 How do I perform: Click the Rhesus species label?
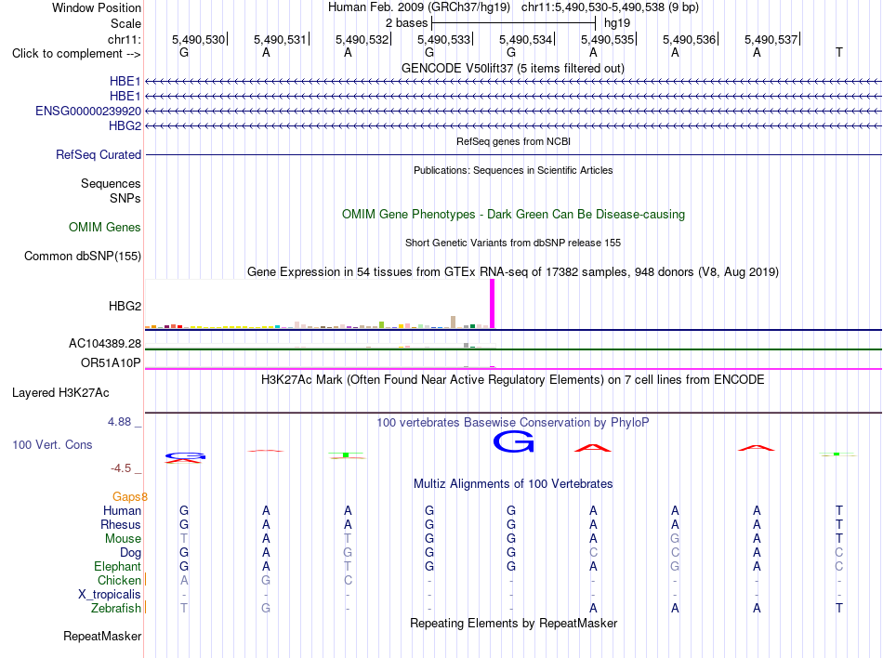(121, 524)
